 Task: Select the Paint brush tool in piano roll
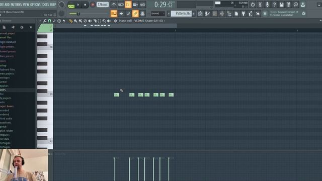75,21
